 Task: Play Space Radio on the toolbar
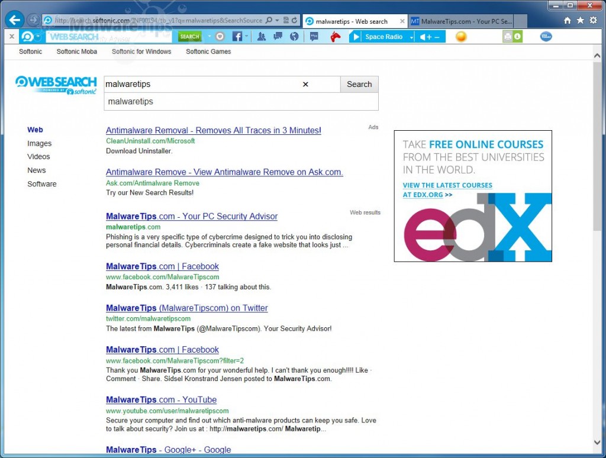click(x=356, y=36)
